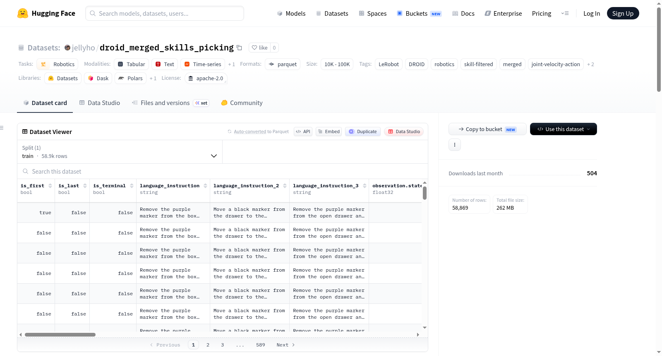Click the joint-velocity-action tag

(556, 64)
